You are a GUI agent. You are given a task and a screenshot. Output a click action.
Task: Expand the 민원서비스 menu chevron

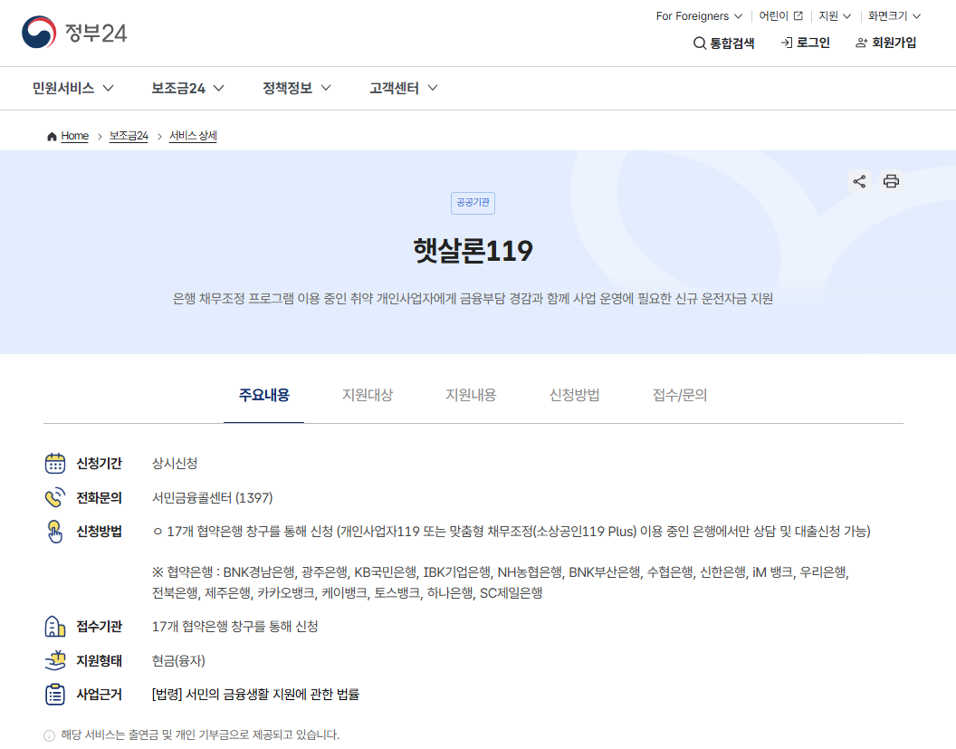click(108, 88)
